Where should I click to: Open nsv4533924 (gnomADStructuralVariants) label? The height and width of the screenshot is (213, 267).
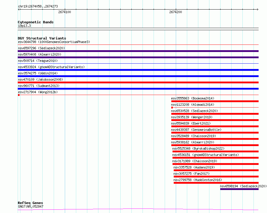51,67
